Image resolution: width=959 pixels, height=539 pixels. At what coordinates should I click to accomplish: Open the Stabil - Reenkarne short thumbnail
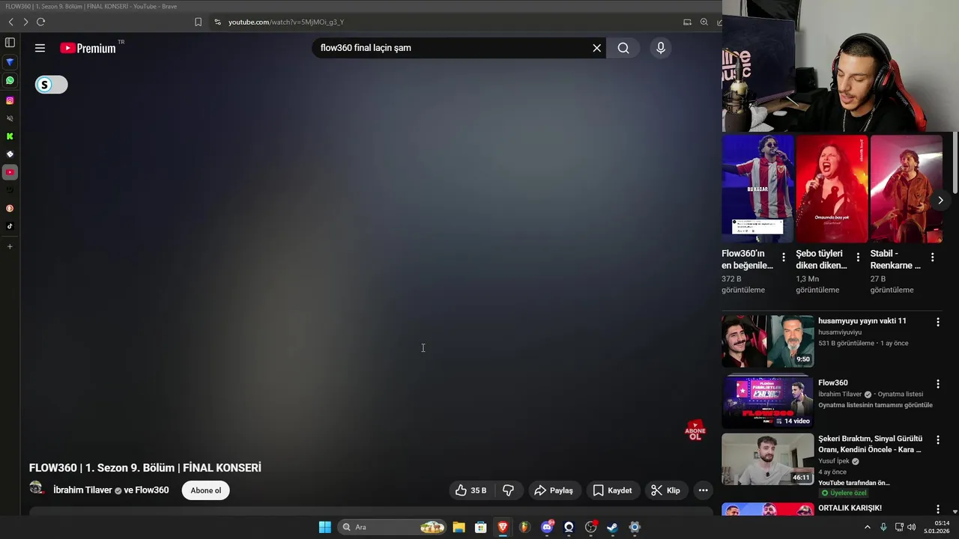tap(906, 189)
